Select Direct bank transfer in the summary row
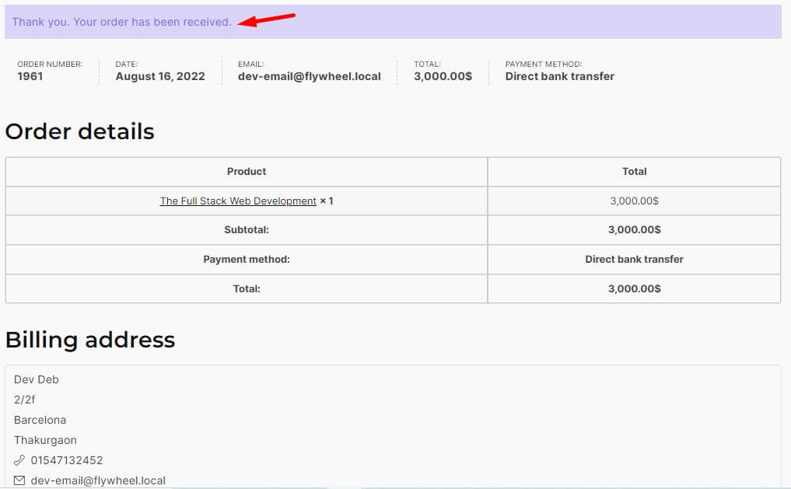This screenshot has height=489, width=791. click(559, 76)
